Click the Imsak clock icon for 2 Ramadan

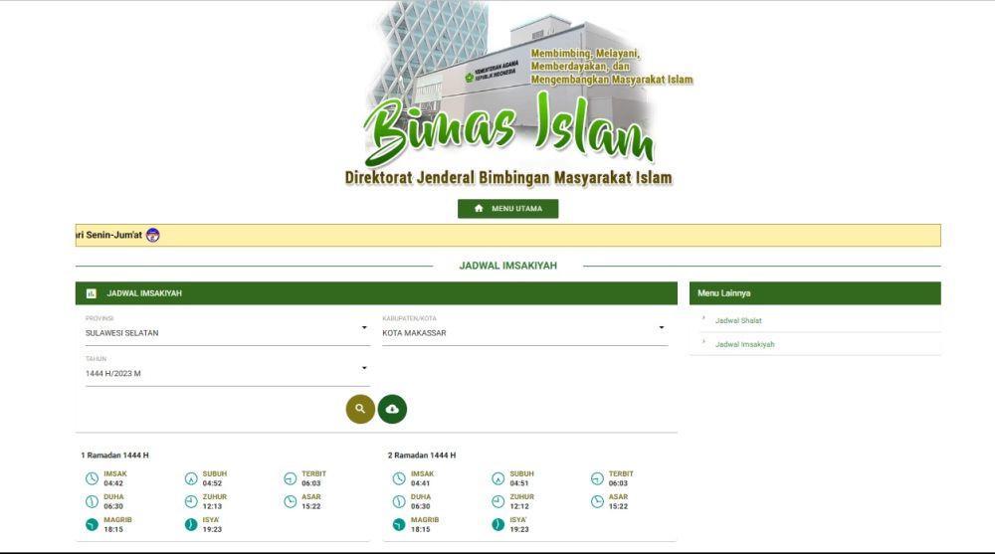pyautogui.click(x=399, y=478)
